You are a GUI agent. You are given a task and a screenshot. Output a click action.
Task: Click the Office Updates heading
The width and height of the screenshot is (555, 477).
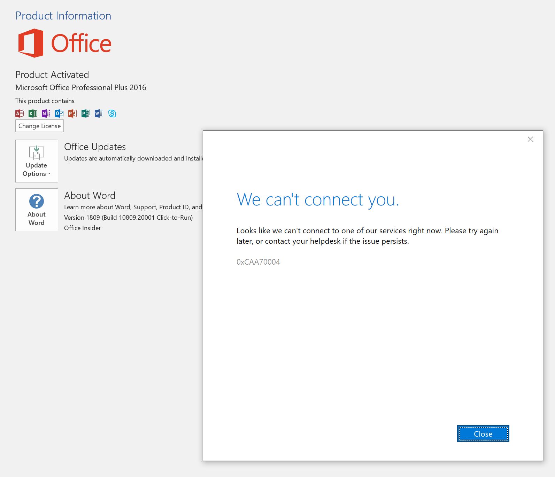pos(95,147)
